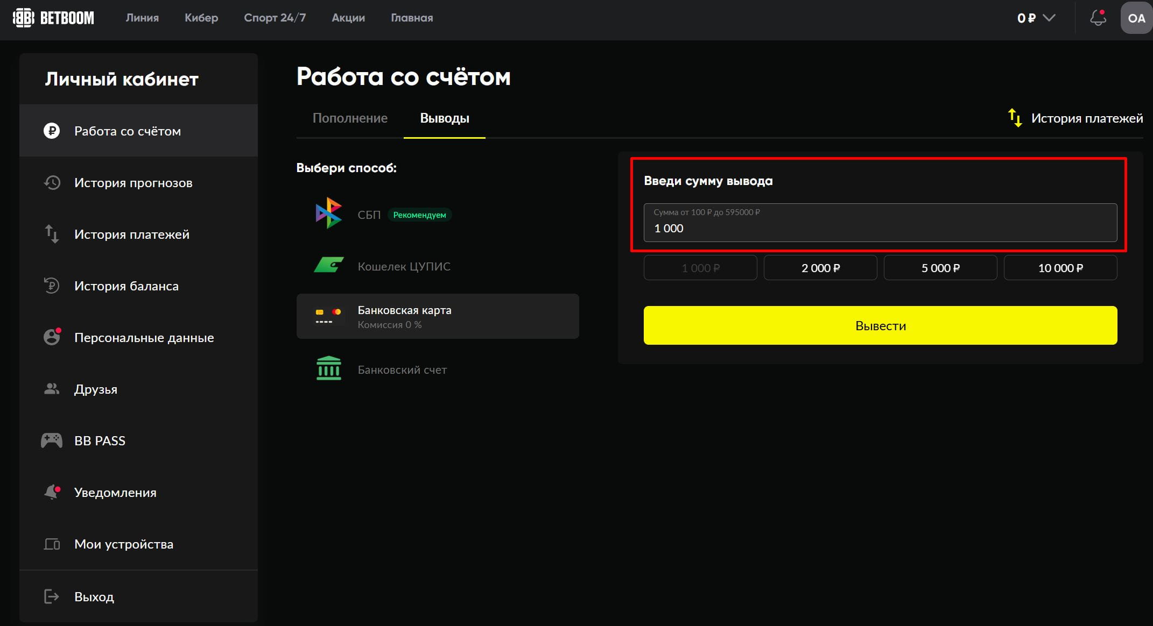Viewport: 1153px width, 626px height.
Task: Click the BB PASS gamepad icon
Action: pos(52,440)
